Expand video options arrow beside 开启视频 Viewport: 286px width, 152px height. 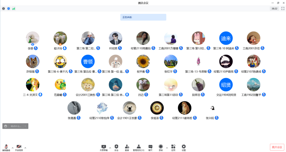tap(25, 147)
